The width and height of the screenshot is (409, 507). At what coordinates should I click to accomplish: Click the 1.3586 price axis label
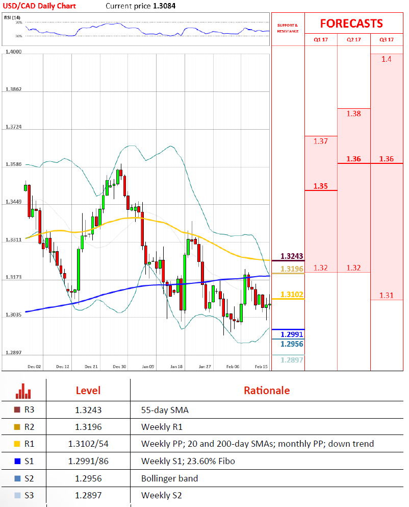[14, 164]
